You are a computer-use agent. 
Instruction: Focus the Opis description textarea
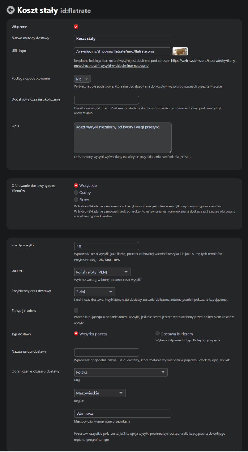[123, 138]
